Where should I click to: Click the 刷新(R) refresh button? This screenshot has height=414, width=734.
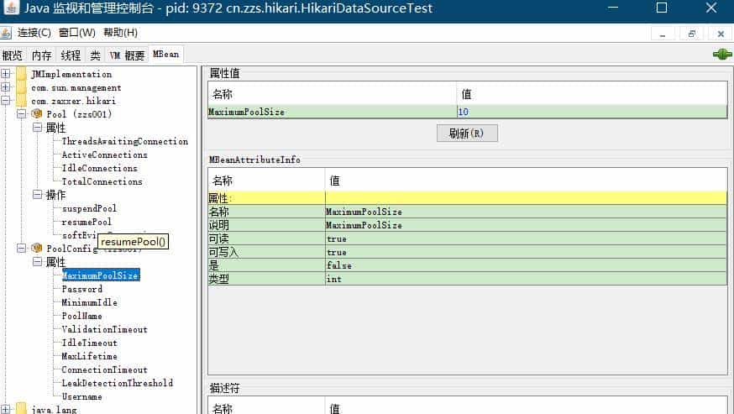(467, 133)
